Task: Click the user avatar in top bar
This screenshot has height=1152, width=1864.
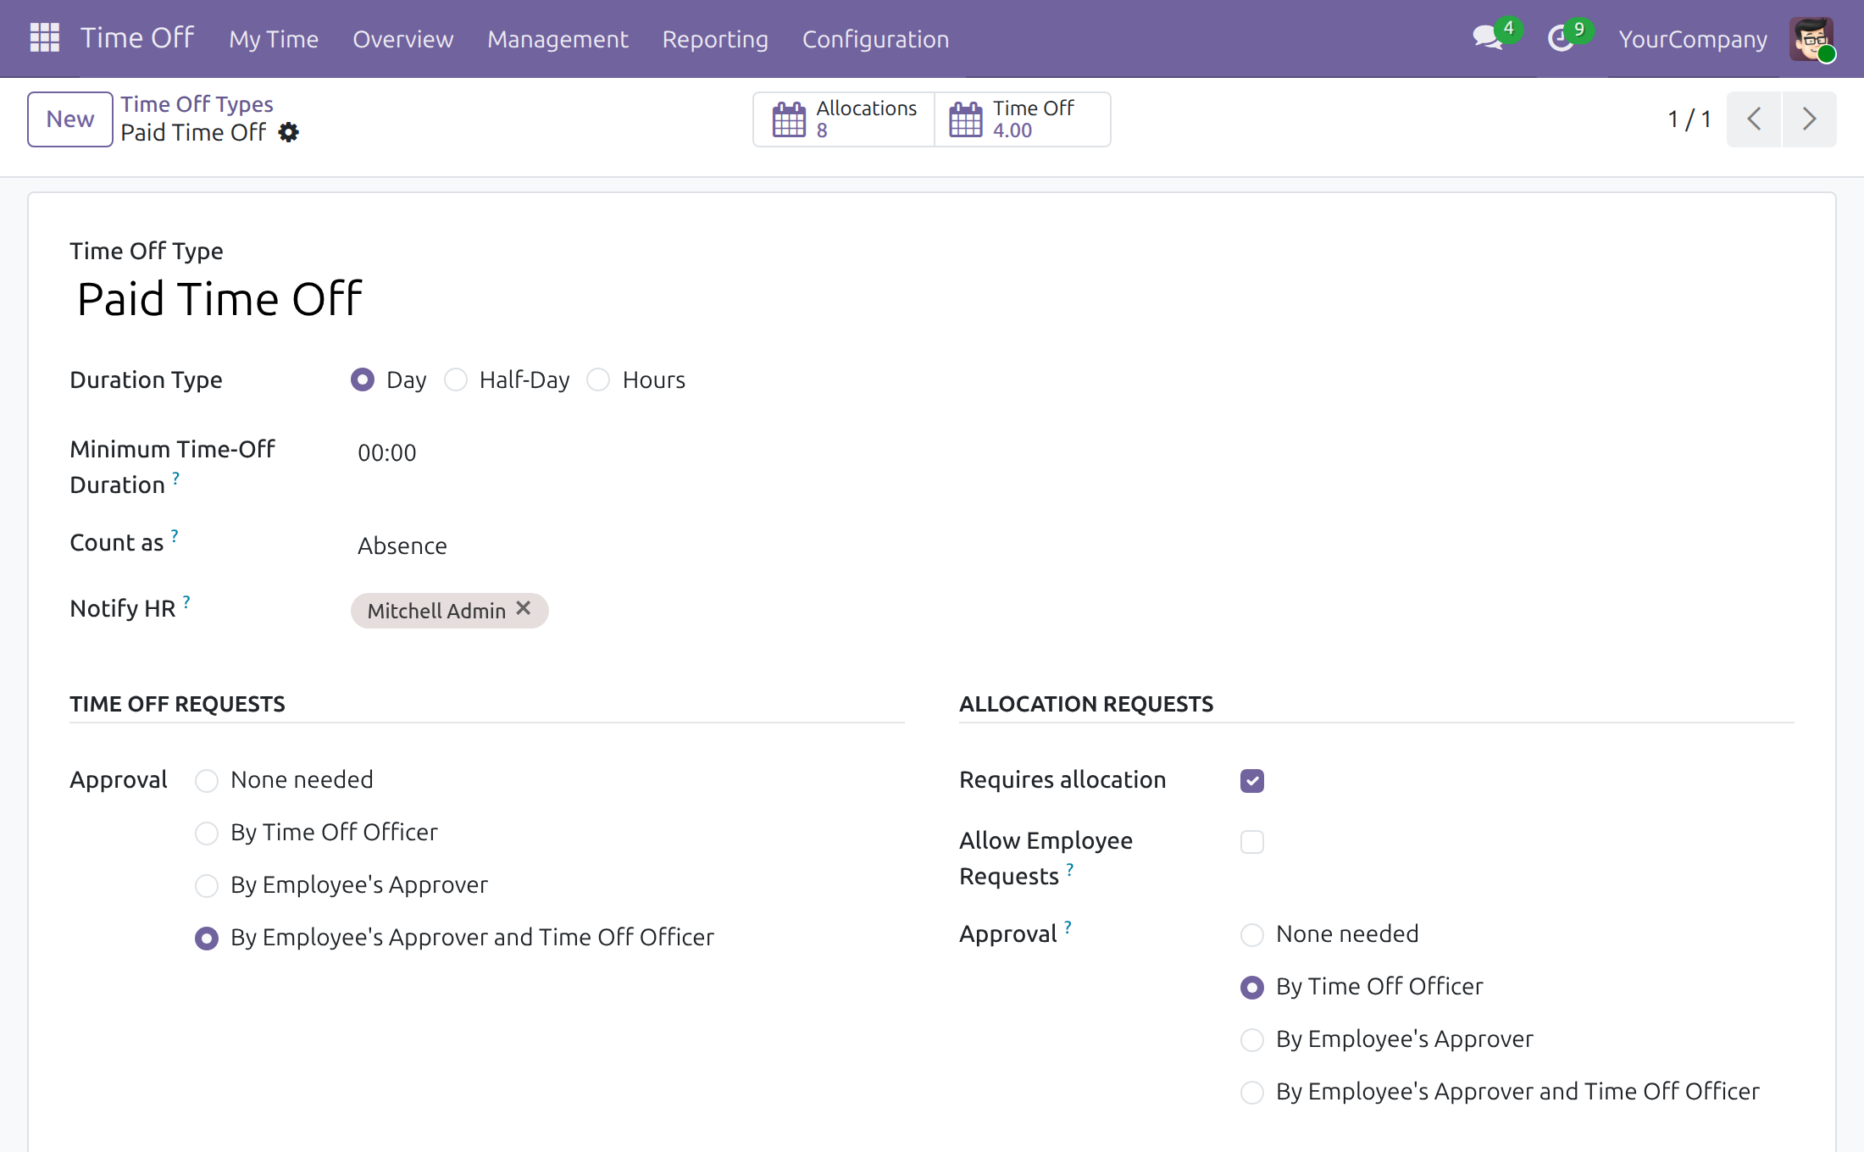Action: click(x=1811, y=39)
